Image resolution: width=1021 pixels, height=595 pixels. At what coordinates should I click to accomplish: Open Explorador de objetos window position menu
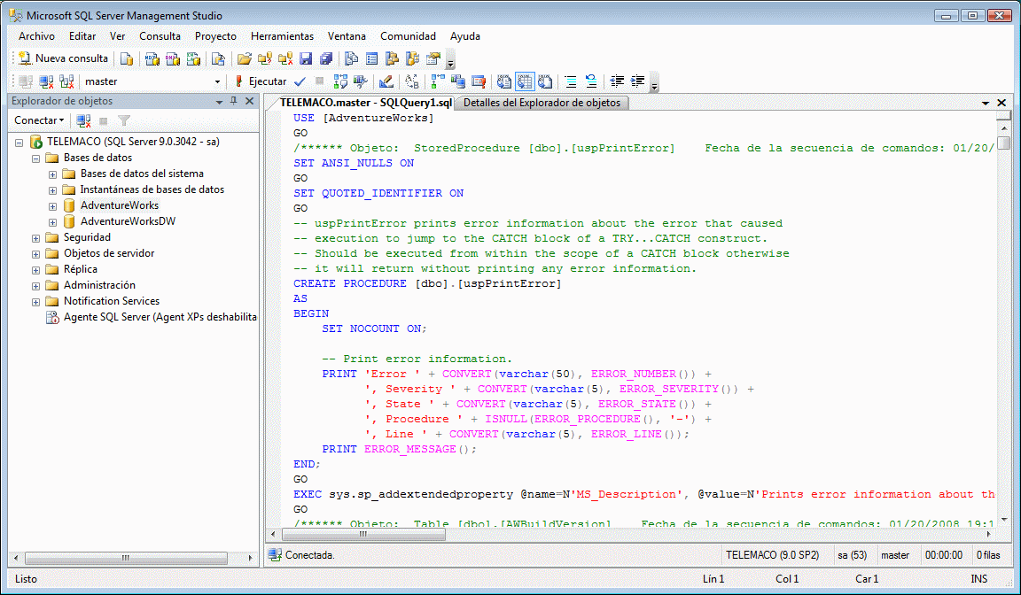(x=220, y=102)
